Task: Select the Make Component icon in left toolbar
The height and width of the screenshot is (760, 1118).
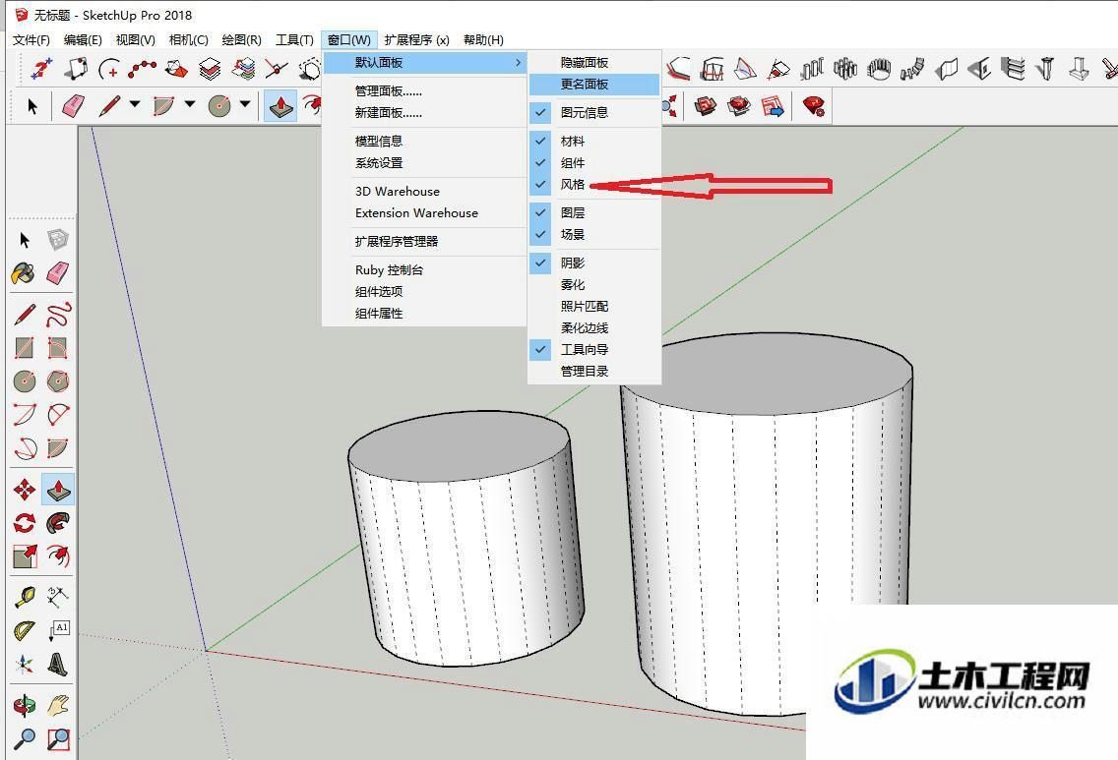Action: point(58,240)
